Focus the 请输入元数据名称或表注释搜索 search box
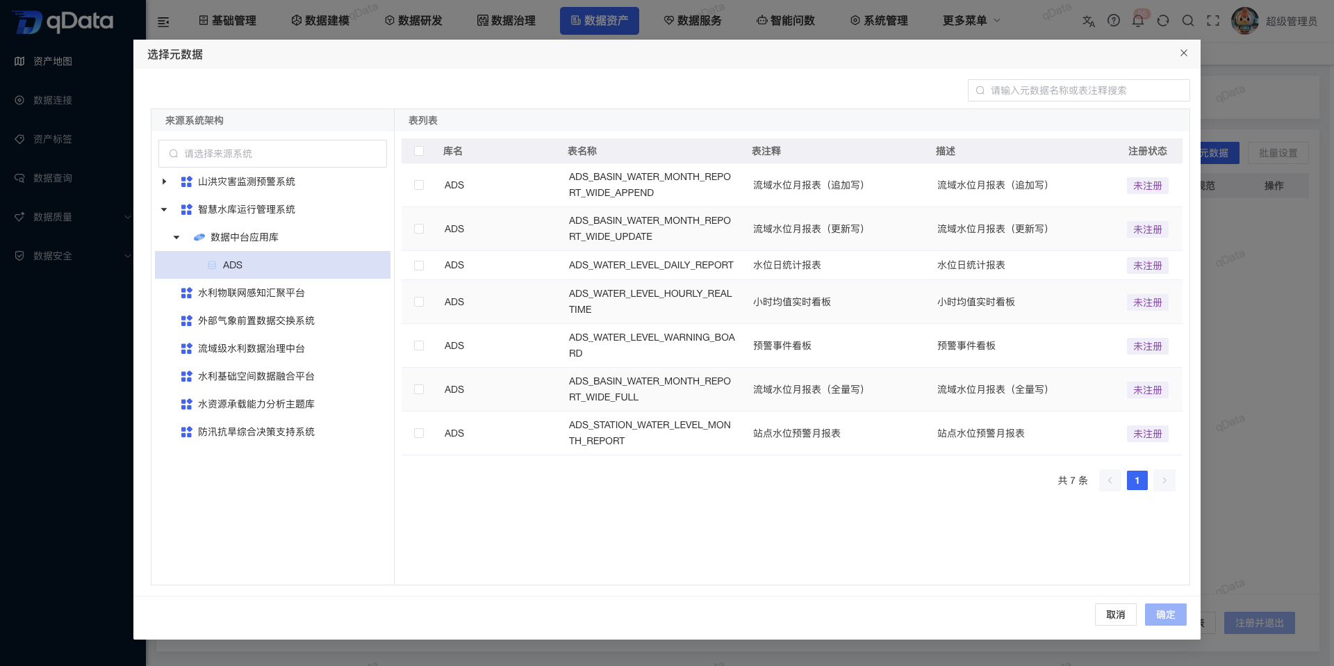Viewport: 1334px width, 666px height. pyautogui.click(x=1079, y=90)
